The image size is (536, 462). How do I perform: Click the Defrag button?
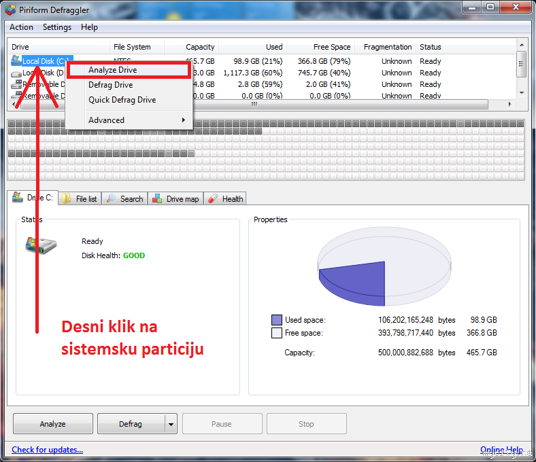(x=131, y=424)
